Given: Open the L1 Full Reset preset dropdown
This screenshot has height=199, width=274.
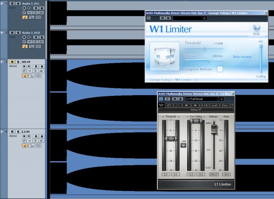Looking at the screenshot, I should pyautogui.click(x=203, y=99).
